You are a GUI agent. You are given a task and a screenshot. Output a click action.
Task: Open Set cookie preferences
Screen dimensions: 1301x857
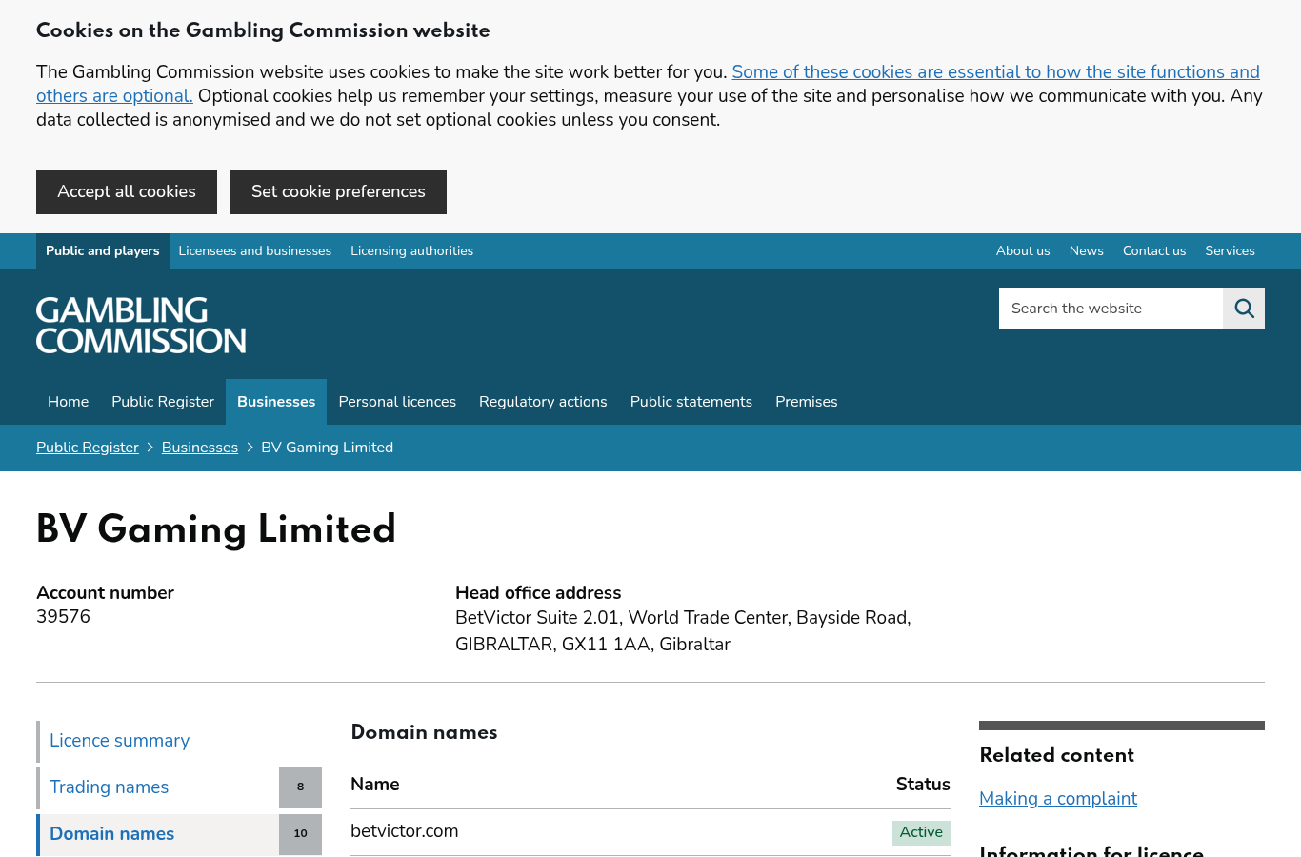[338, 192]
